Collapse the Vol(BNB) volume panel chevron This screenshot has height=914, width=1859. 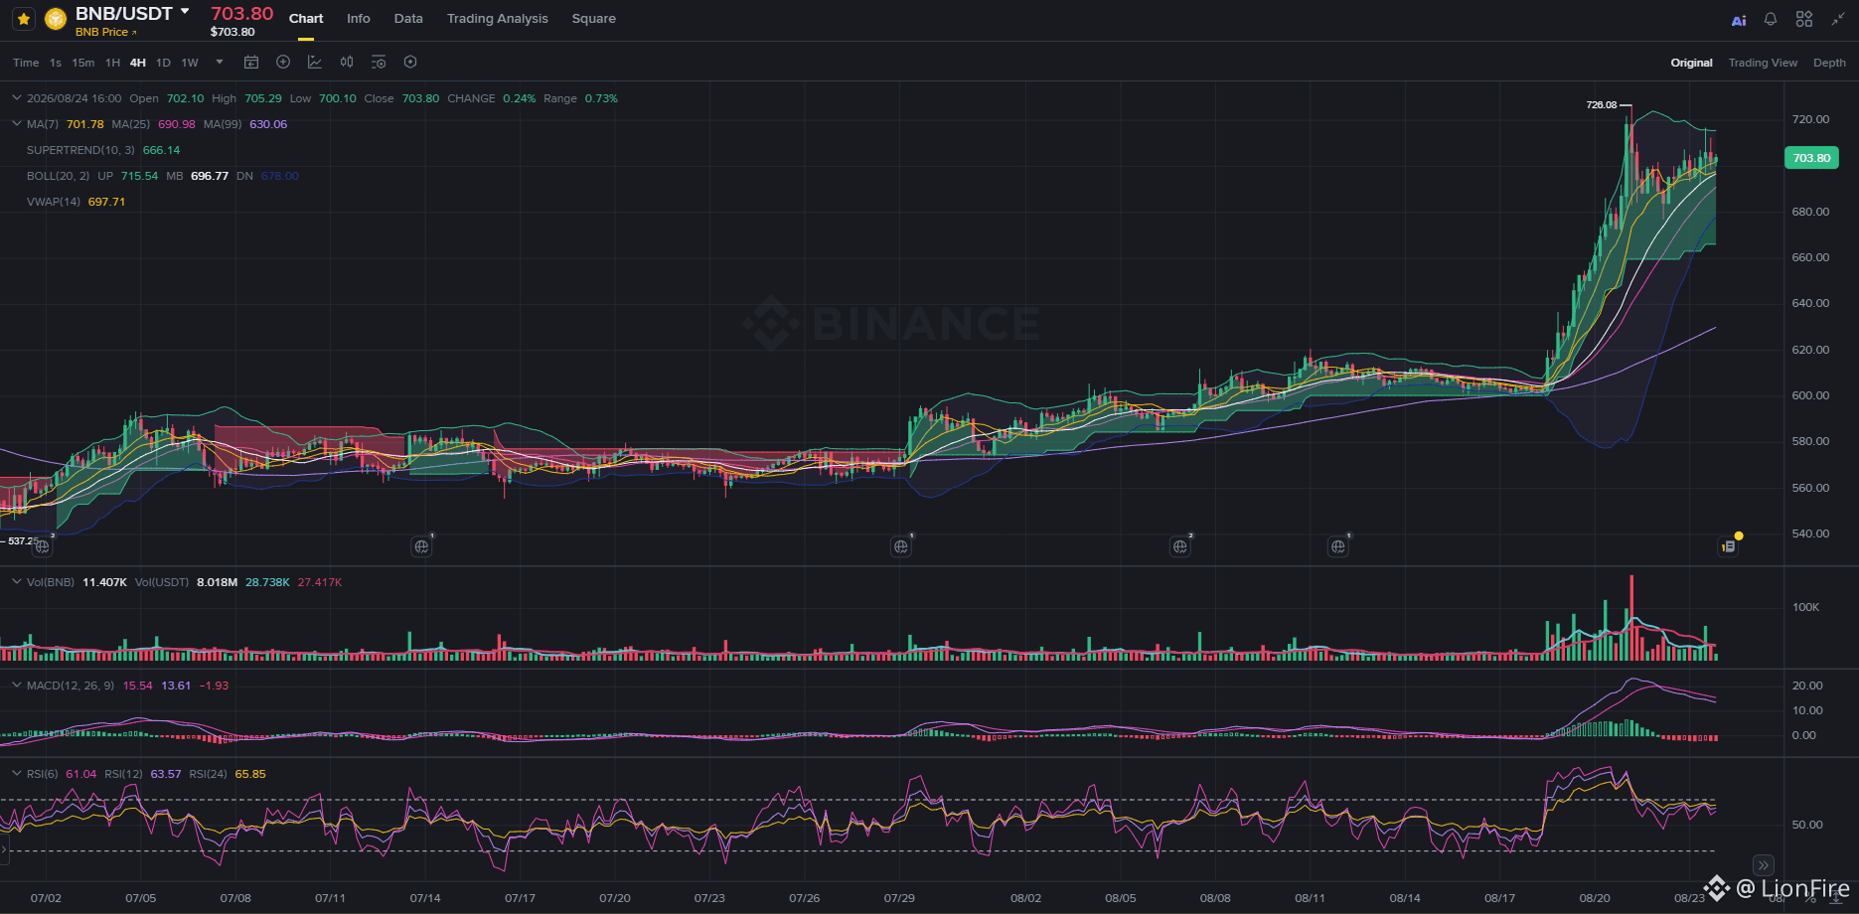(17, 582)
